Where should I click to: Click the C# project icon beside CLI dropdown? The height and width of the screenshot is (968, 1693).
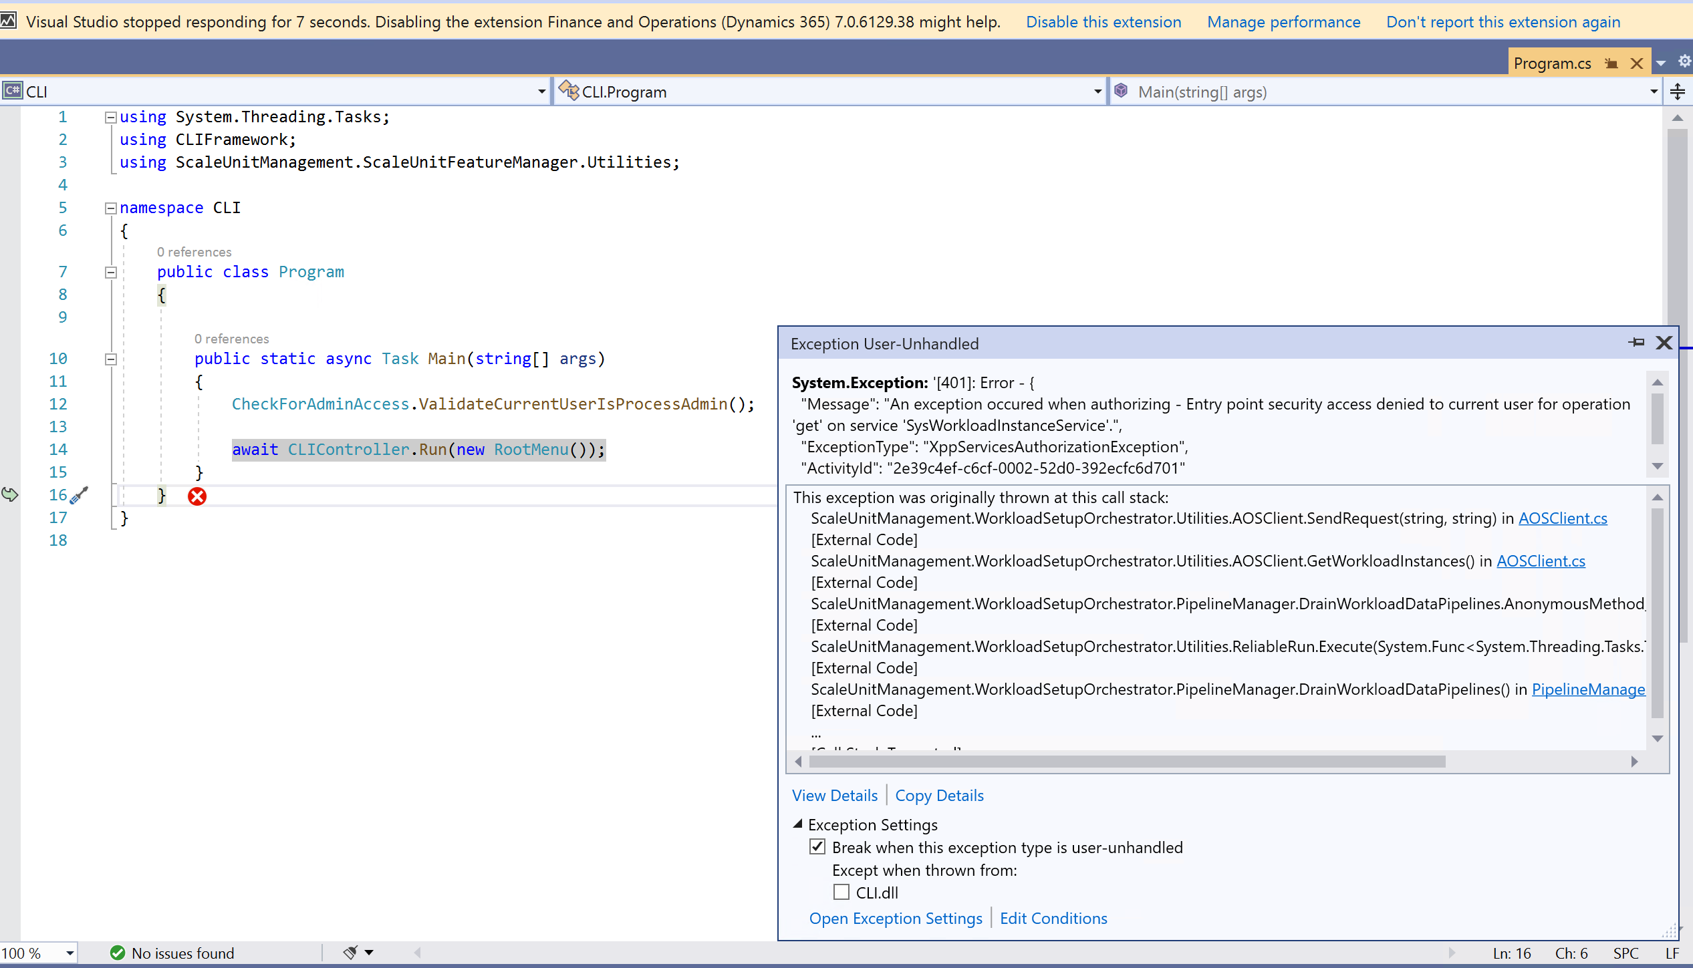[x=12, y=91]
